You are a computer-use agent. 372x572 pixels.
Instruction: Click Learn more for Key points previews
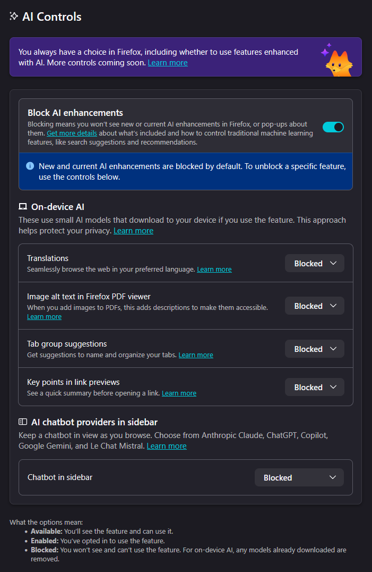[179, 393]
